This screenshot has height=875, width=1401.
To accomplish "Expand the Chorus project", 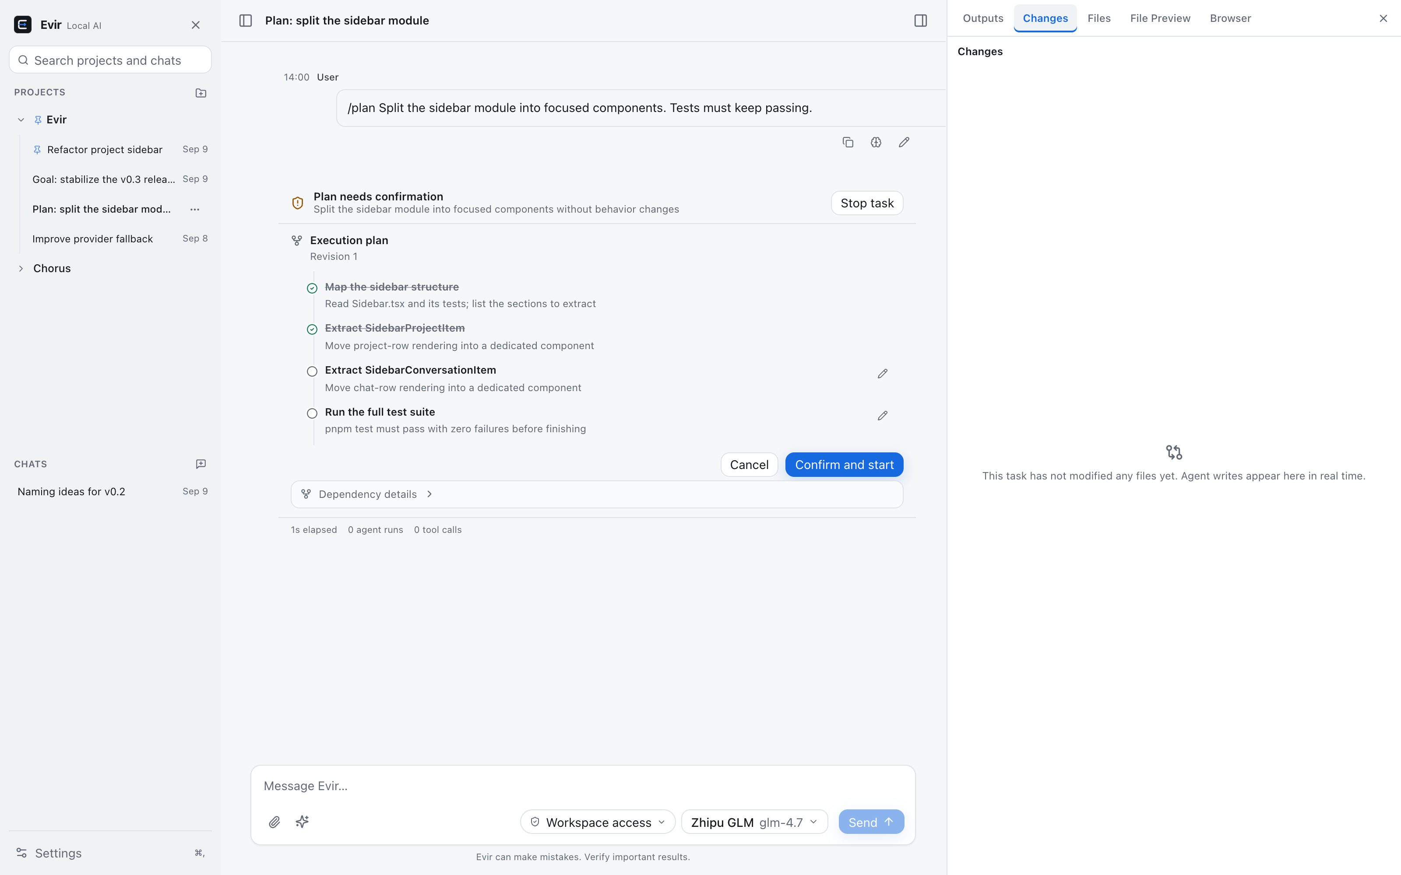I will [x=21, y=269].
